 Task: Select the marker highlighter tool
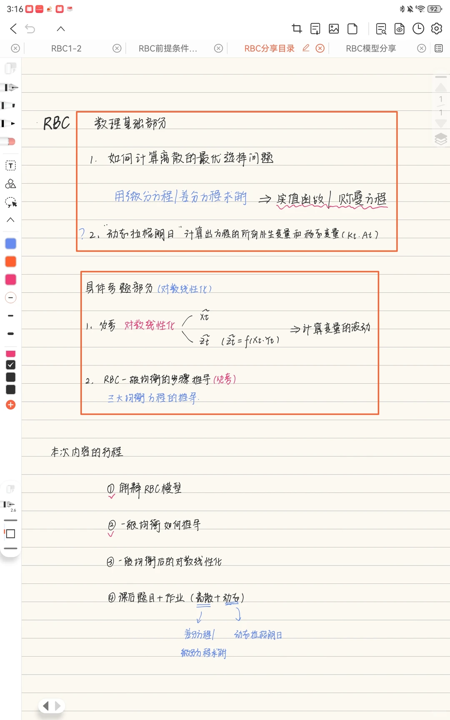pos(9,105)
